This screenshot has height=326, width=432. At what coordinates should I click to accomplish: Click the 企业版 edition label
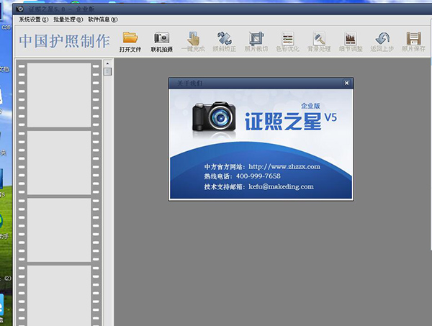click(x=310, y=106)
